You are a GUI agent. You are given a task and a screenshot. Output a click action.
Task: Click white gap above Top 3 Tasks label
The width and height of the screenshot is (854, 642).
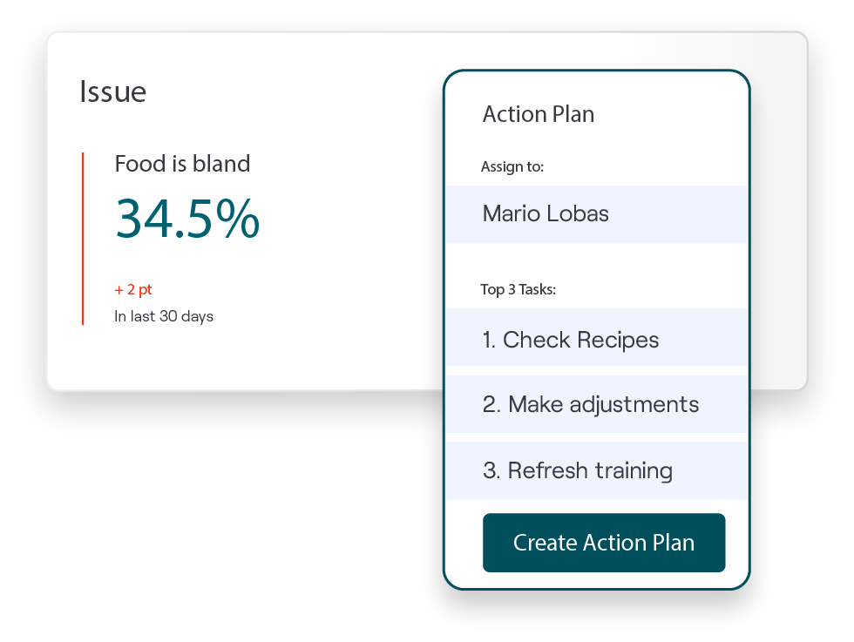point(596,260)
